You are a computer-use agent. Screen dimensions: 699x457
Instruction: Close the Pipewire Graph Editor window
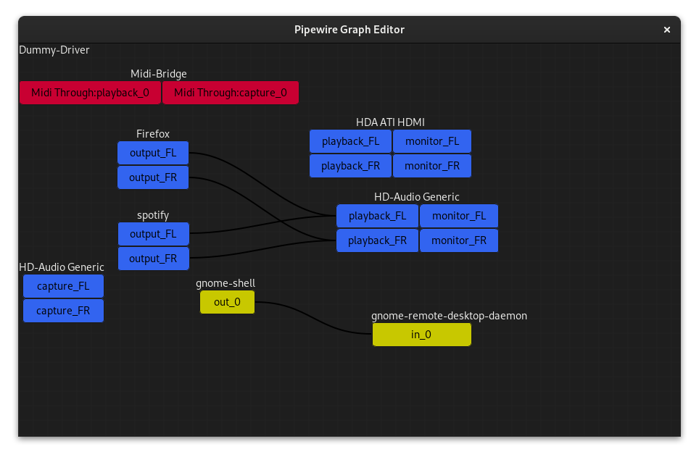pos(666,30)
